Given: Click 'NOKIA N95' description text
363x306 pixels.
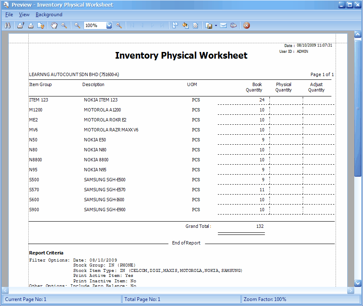Looking at the screenshot, I should [95, 170].
